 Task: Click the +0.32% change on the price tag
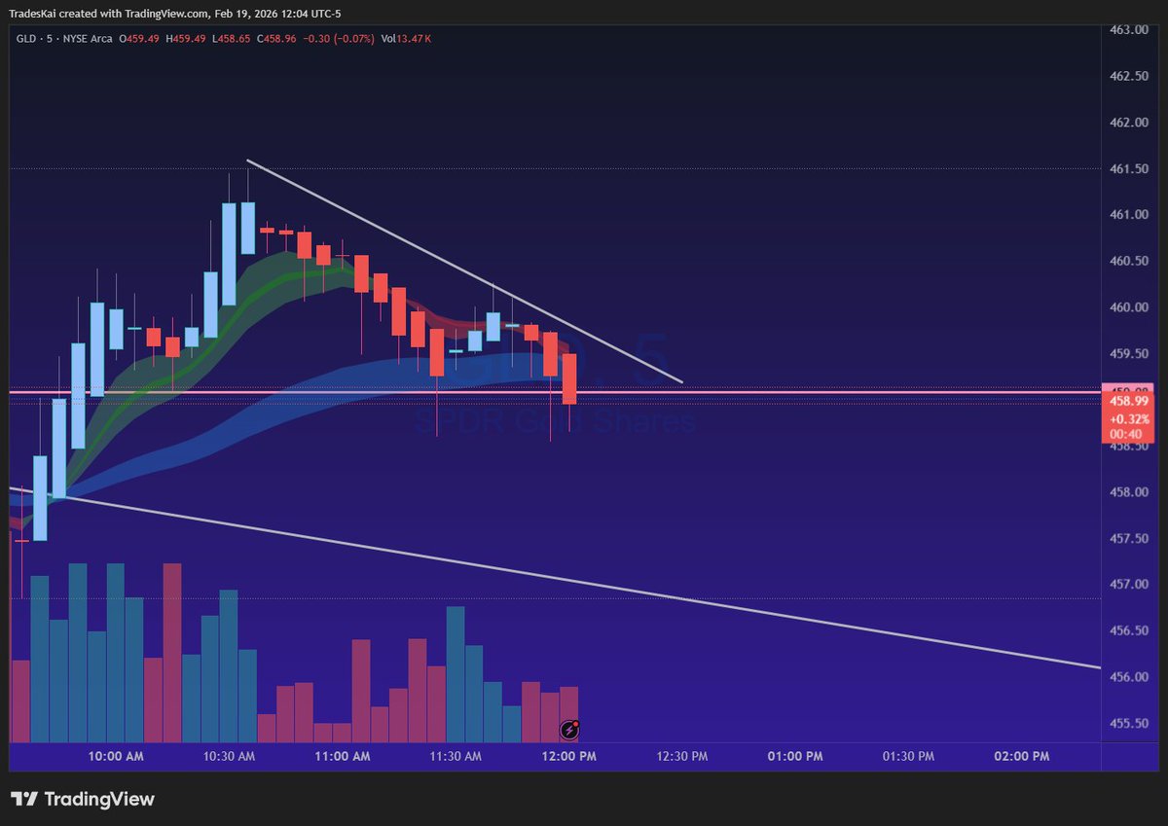[1129, 417]
